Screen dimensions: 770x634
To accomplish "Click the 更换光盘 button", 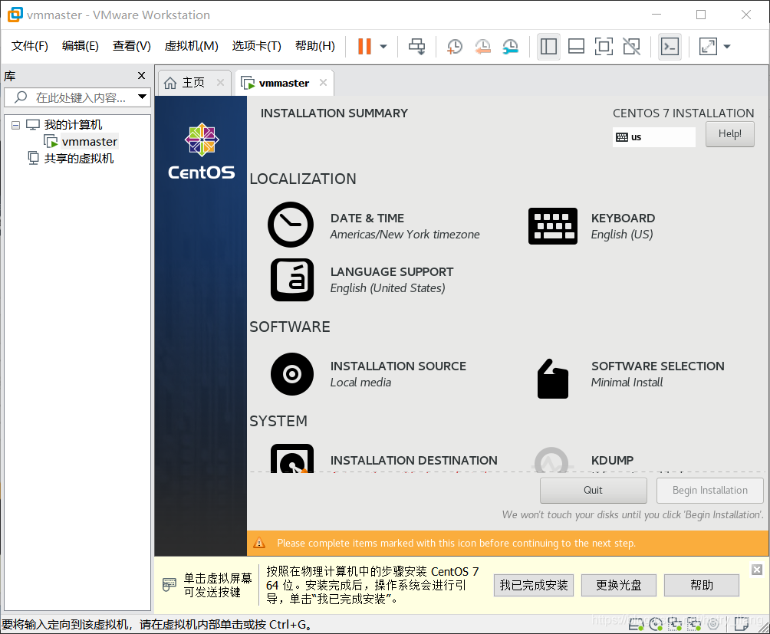I will (x=618, y=586).
